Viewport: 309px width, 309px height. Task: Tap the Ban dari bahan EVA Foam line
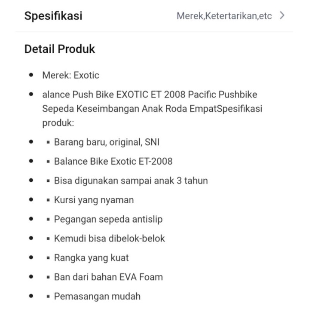point(108,277)
